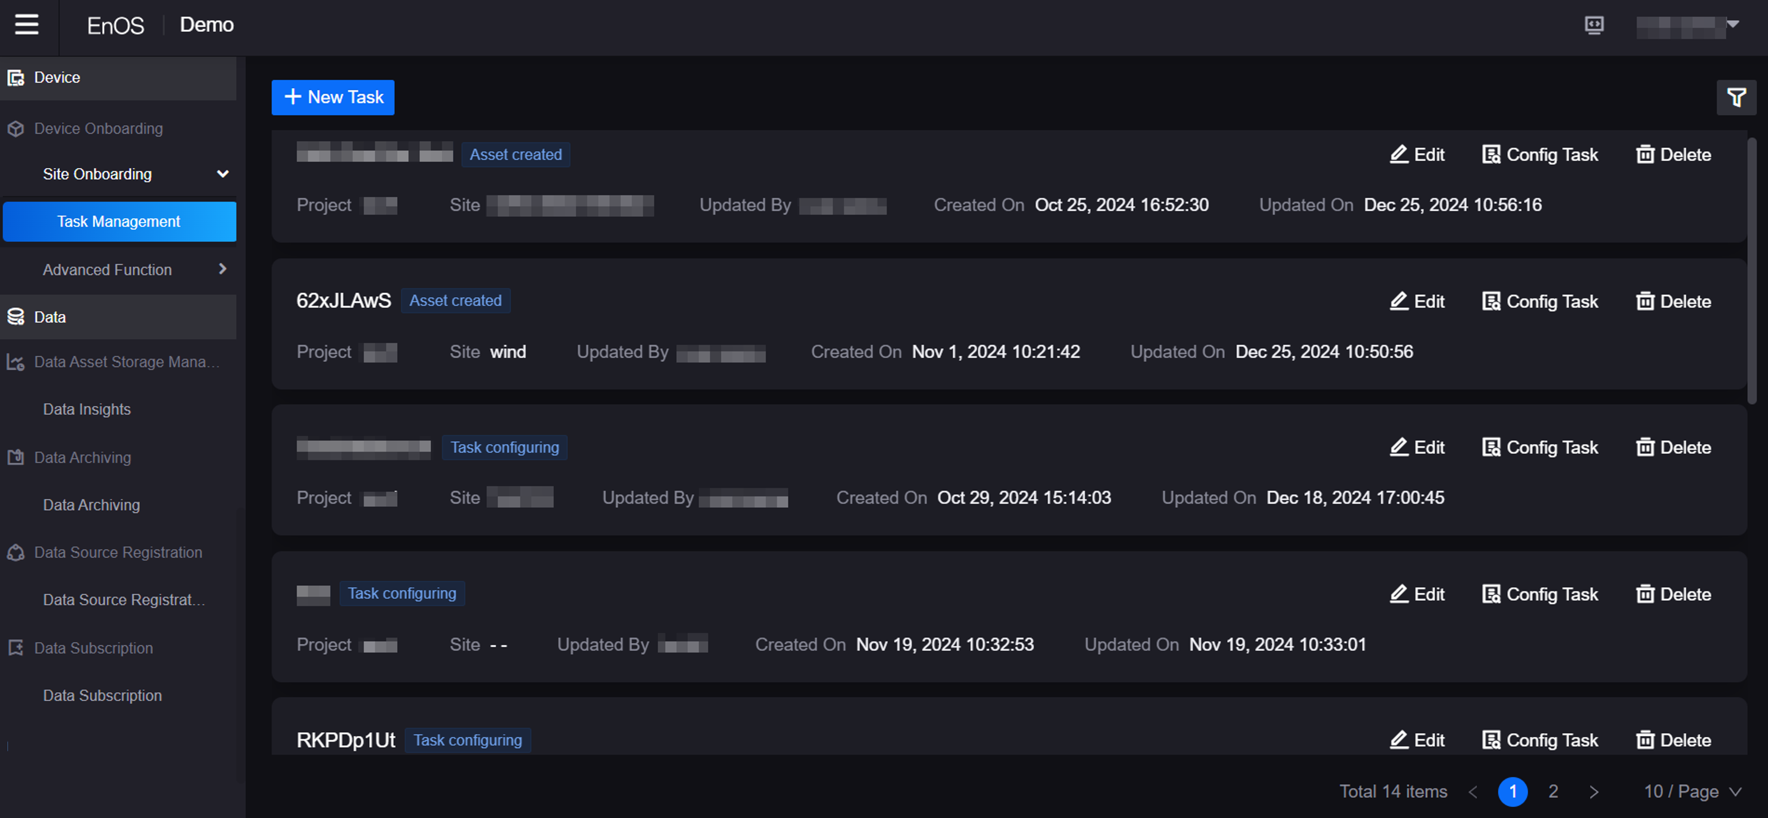Screen dimensions: 1768x818
Task: Open Data Subscription submenu item
Action: click(x=102, y=695)
